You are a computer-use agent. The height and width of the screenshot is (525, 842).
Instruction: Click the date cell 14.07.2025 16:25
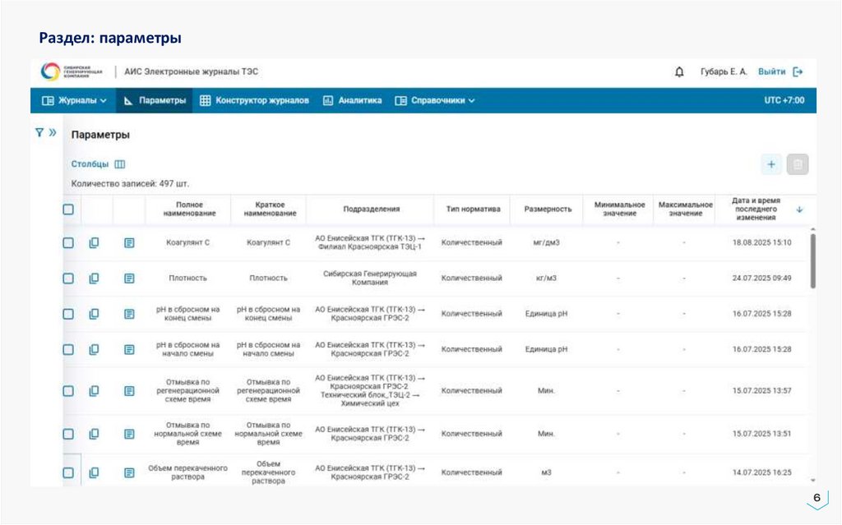pos(761,473)
